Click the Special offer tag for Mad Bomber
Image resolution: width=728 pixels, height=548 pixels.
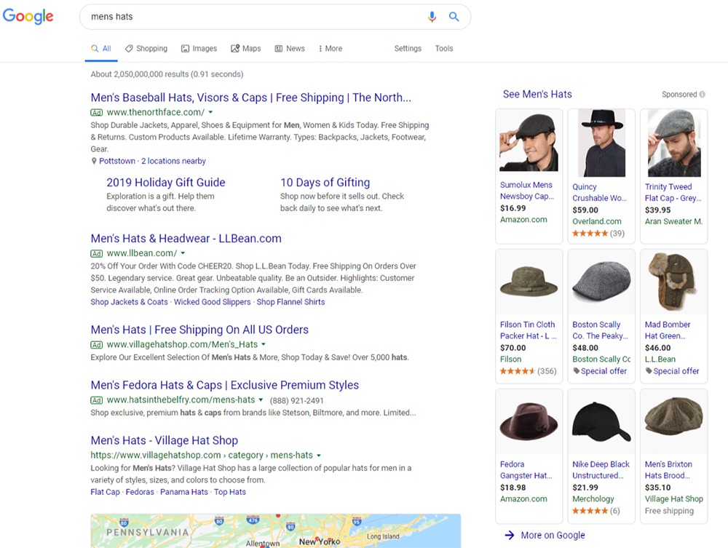coord(672,371)
